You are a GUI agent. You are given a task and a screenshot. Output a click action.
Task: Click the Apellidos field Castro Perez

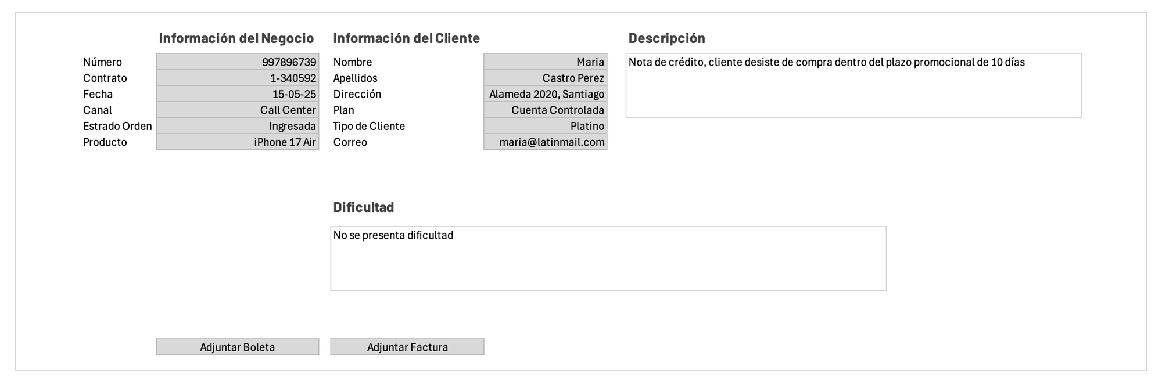[545, 78]
